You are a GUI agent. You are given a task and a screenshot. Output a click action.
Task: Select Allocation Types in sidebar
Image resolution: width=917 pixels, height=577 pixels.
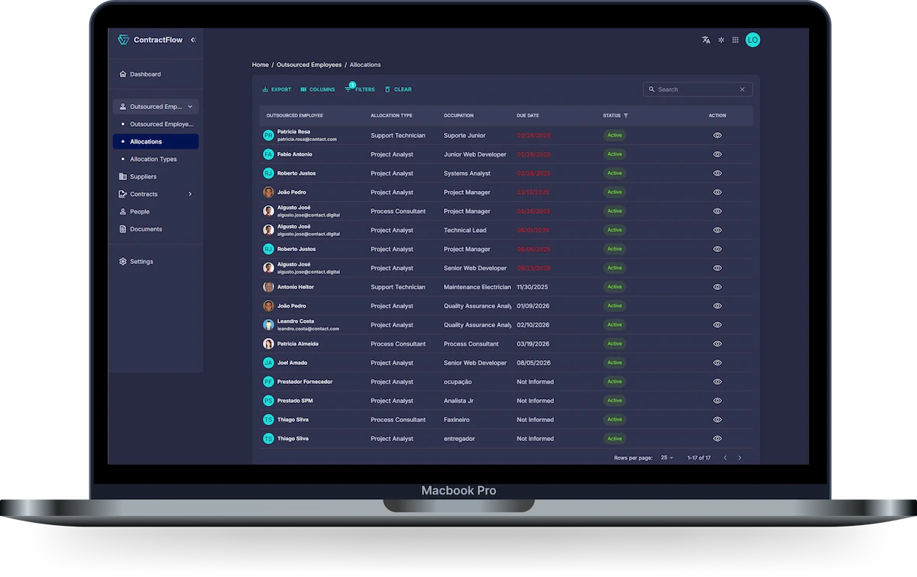pos(153,159)
